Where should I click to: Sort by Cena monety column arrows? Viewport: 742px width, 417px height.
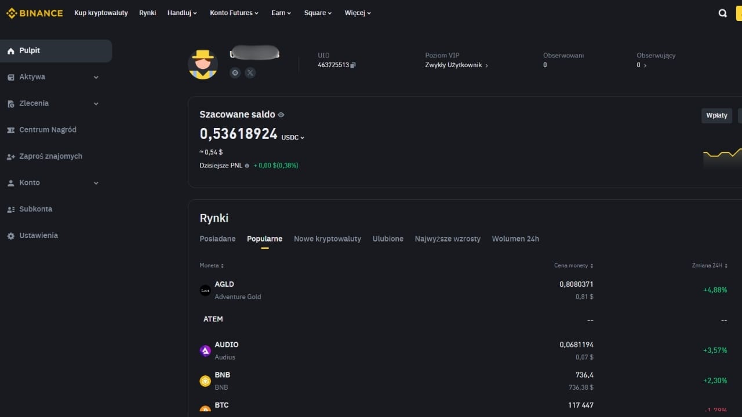591,265
